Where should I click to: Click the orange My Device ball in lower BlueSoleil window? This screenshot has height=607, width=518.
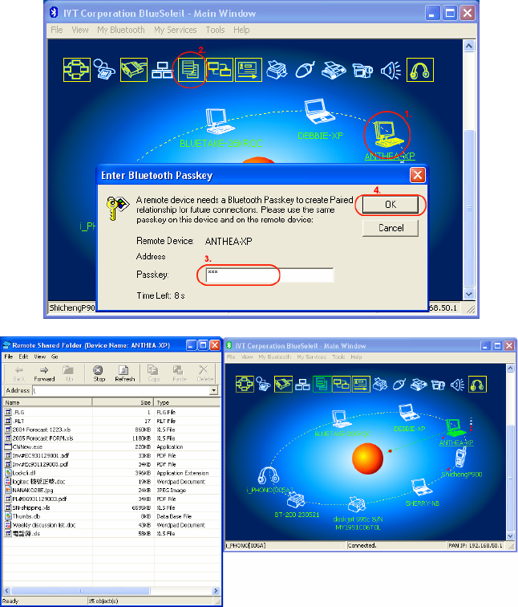tap(367, 458)
